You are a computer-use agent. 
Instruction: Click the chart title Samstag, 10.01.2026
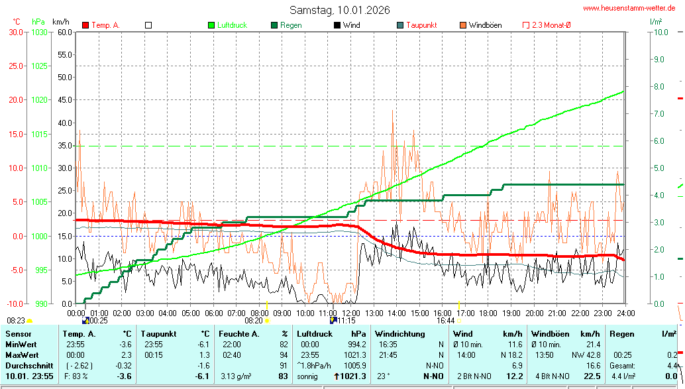340,10
